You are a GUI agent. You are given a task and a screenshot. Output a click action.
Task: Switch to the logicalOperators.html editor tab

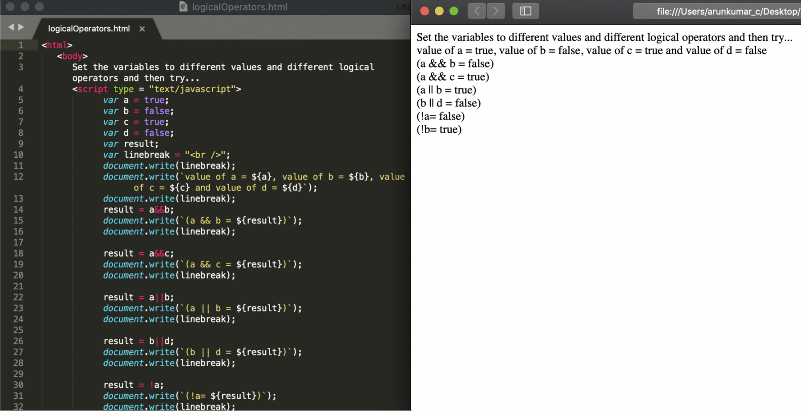tap(89, 28)
